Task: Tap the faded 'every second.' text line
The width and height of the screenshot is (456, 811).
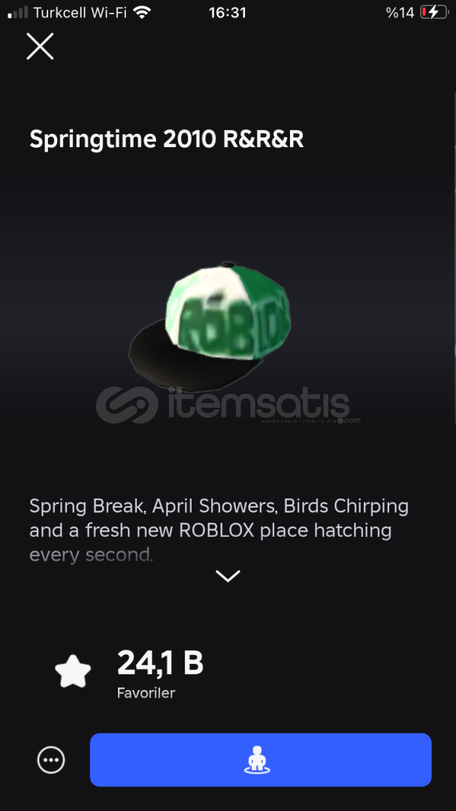Action: [x=92, y=556]
